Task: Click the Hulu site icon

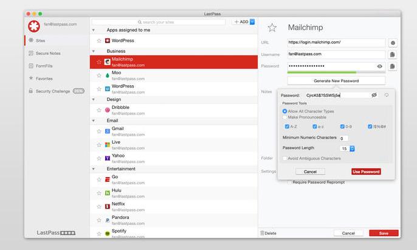Action: [x=108, y=193]
